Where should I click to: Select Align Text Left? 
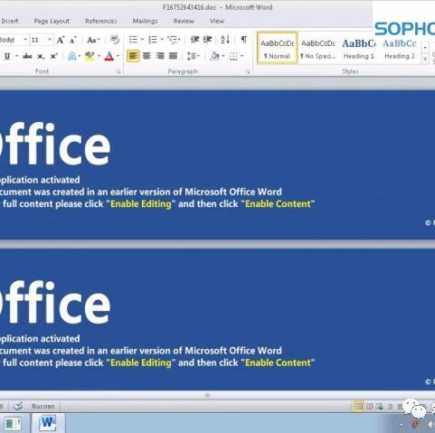pos(133,56)
